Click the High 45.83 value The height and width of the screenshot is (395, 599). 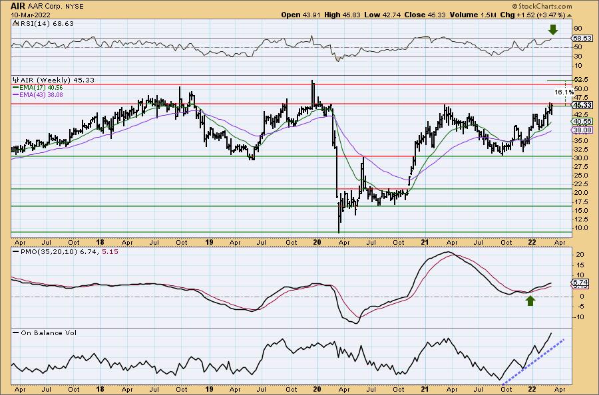coord(342,15)
